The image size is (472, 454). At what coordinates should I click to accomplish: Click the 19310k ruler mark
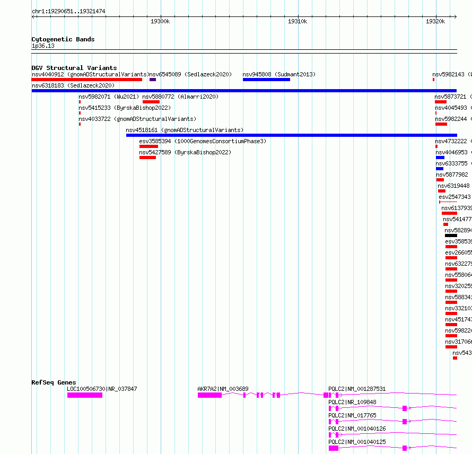click(x=298, y=21)
